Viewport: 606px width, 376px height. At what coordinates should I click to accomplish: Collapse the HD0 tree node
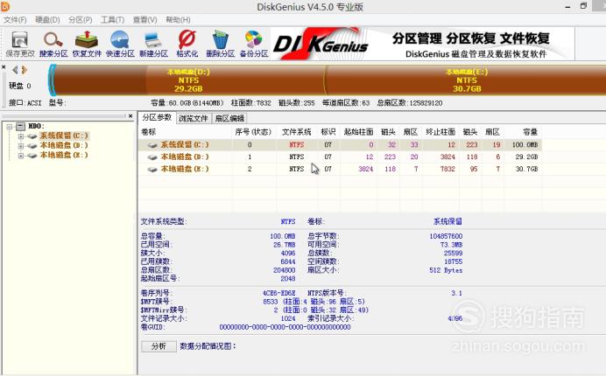[x=10, y=126]
